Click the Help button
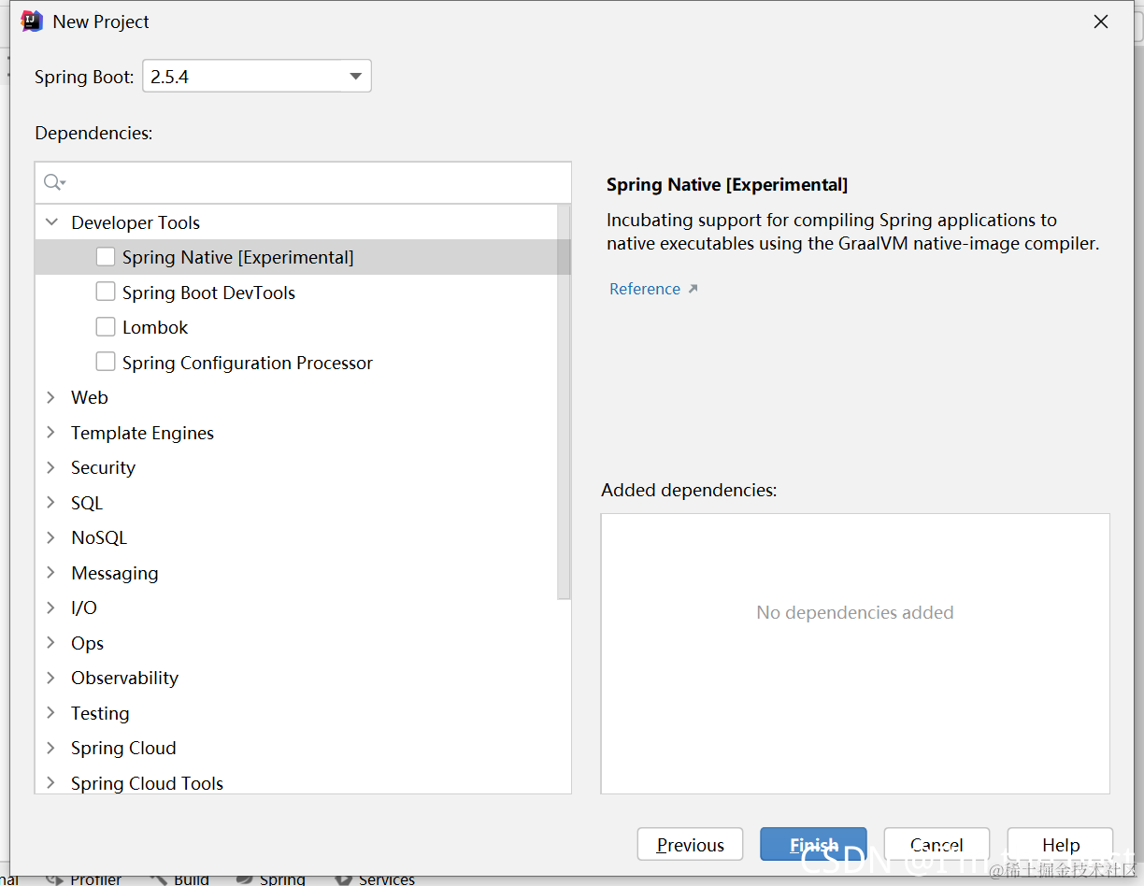Image resolution: width=1144 pixels, height=886 pixels. [1060, 845]
